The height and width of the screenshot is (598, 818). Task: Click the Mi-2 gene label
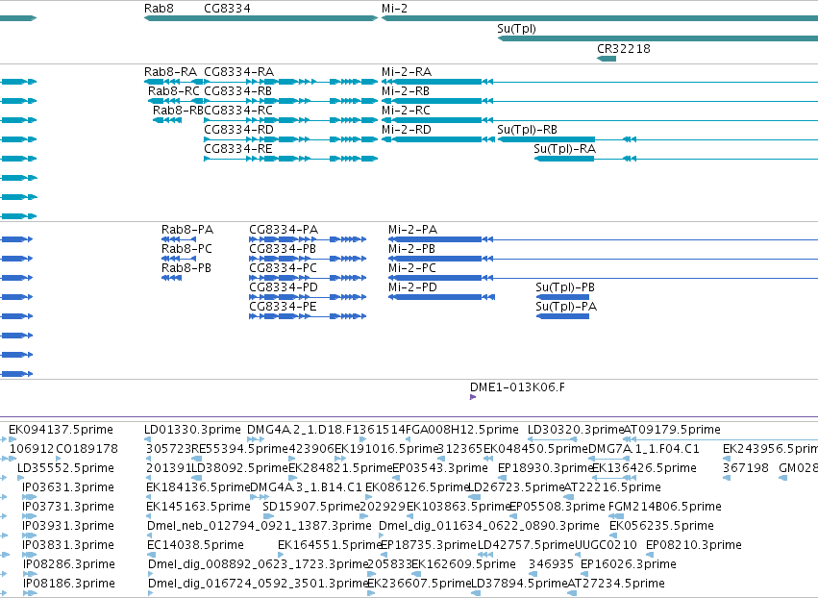[394, 9]
